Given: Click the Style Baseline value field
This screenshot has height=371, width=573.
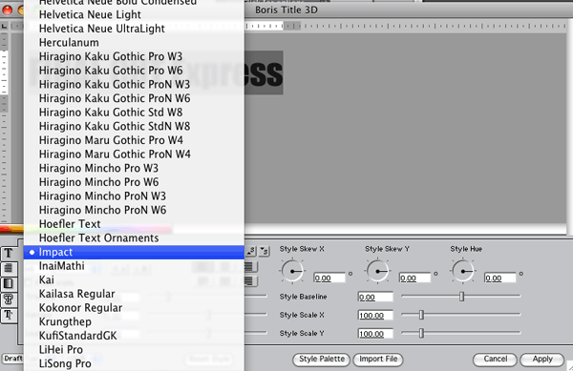Looking at the screenshot, I should 375,297.
